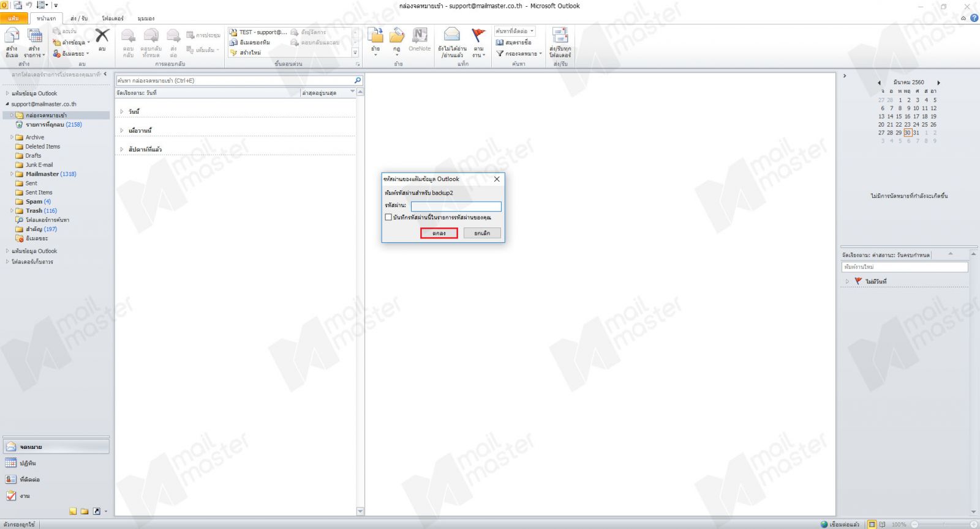Screen dimensions: 980x529
Task: Open the Find a Contact (ค้นหาที่ติดต่อ) box
Action: 515,31
